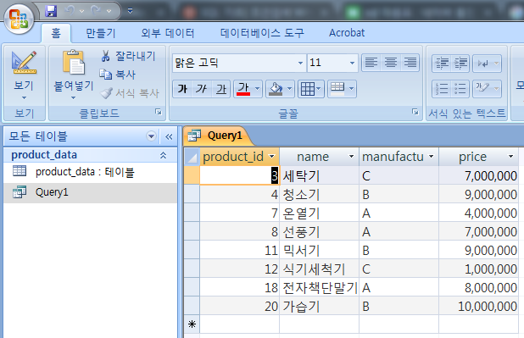Customize Quick Access Toolbar dropdown arrow
Viewport: 524px width, 338px height.
pos(130,11)
